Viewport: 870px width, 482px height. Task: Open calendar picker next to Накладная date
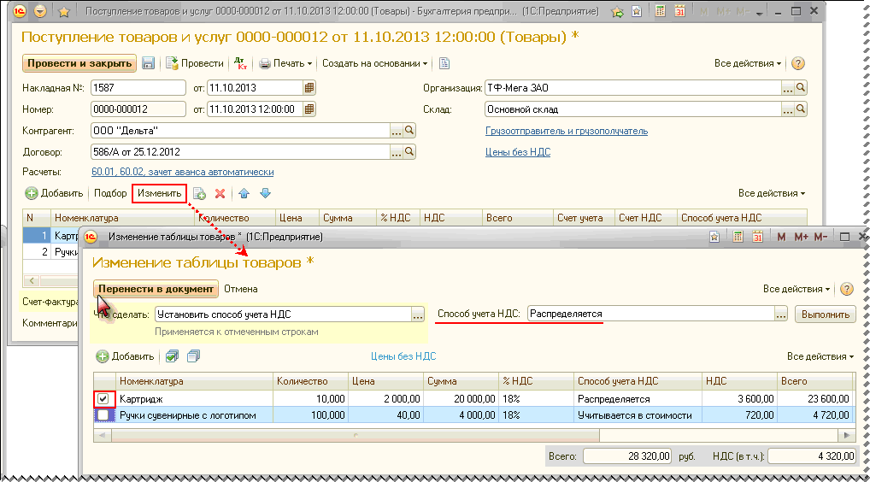click(x=309, y=88)
